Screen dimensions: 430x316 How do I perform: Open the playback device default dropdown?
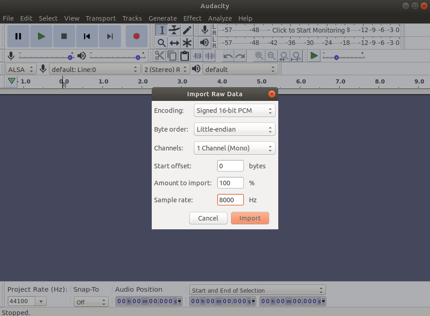pyautogui.click(x=240, y=69)
